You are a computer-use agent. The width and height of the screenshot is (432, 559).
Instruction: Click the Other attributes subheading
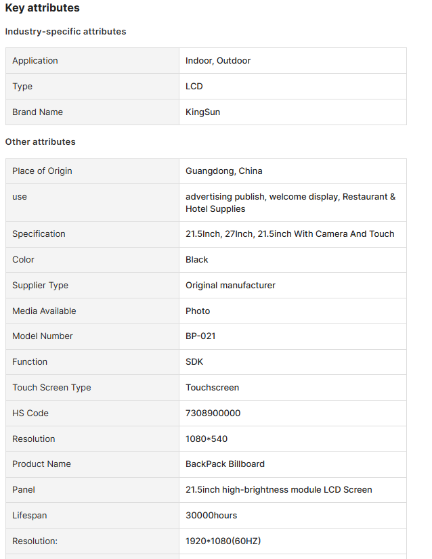coord(41,141)
